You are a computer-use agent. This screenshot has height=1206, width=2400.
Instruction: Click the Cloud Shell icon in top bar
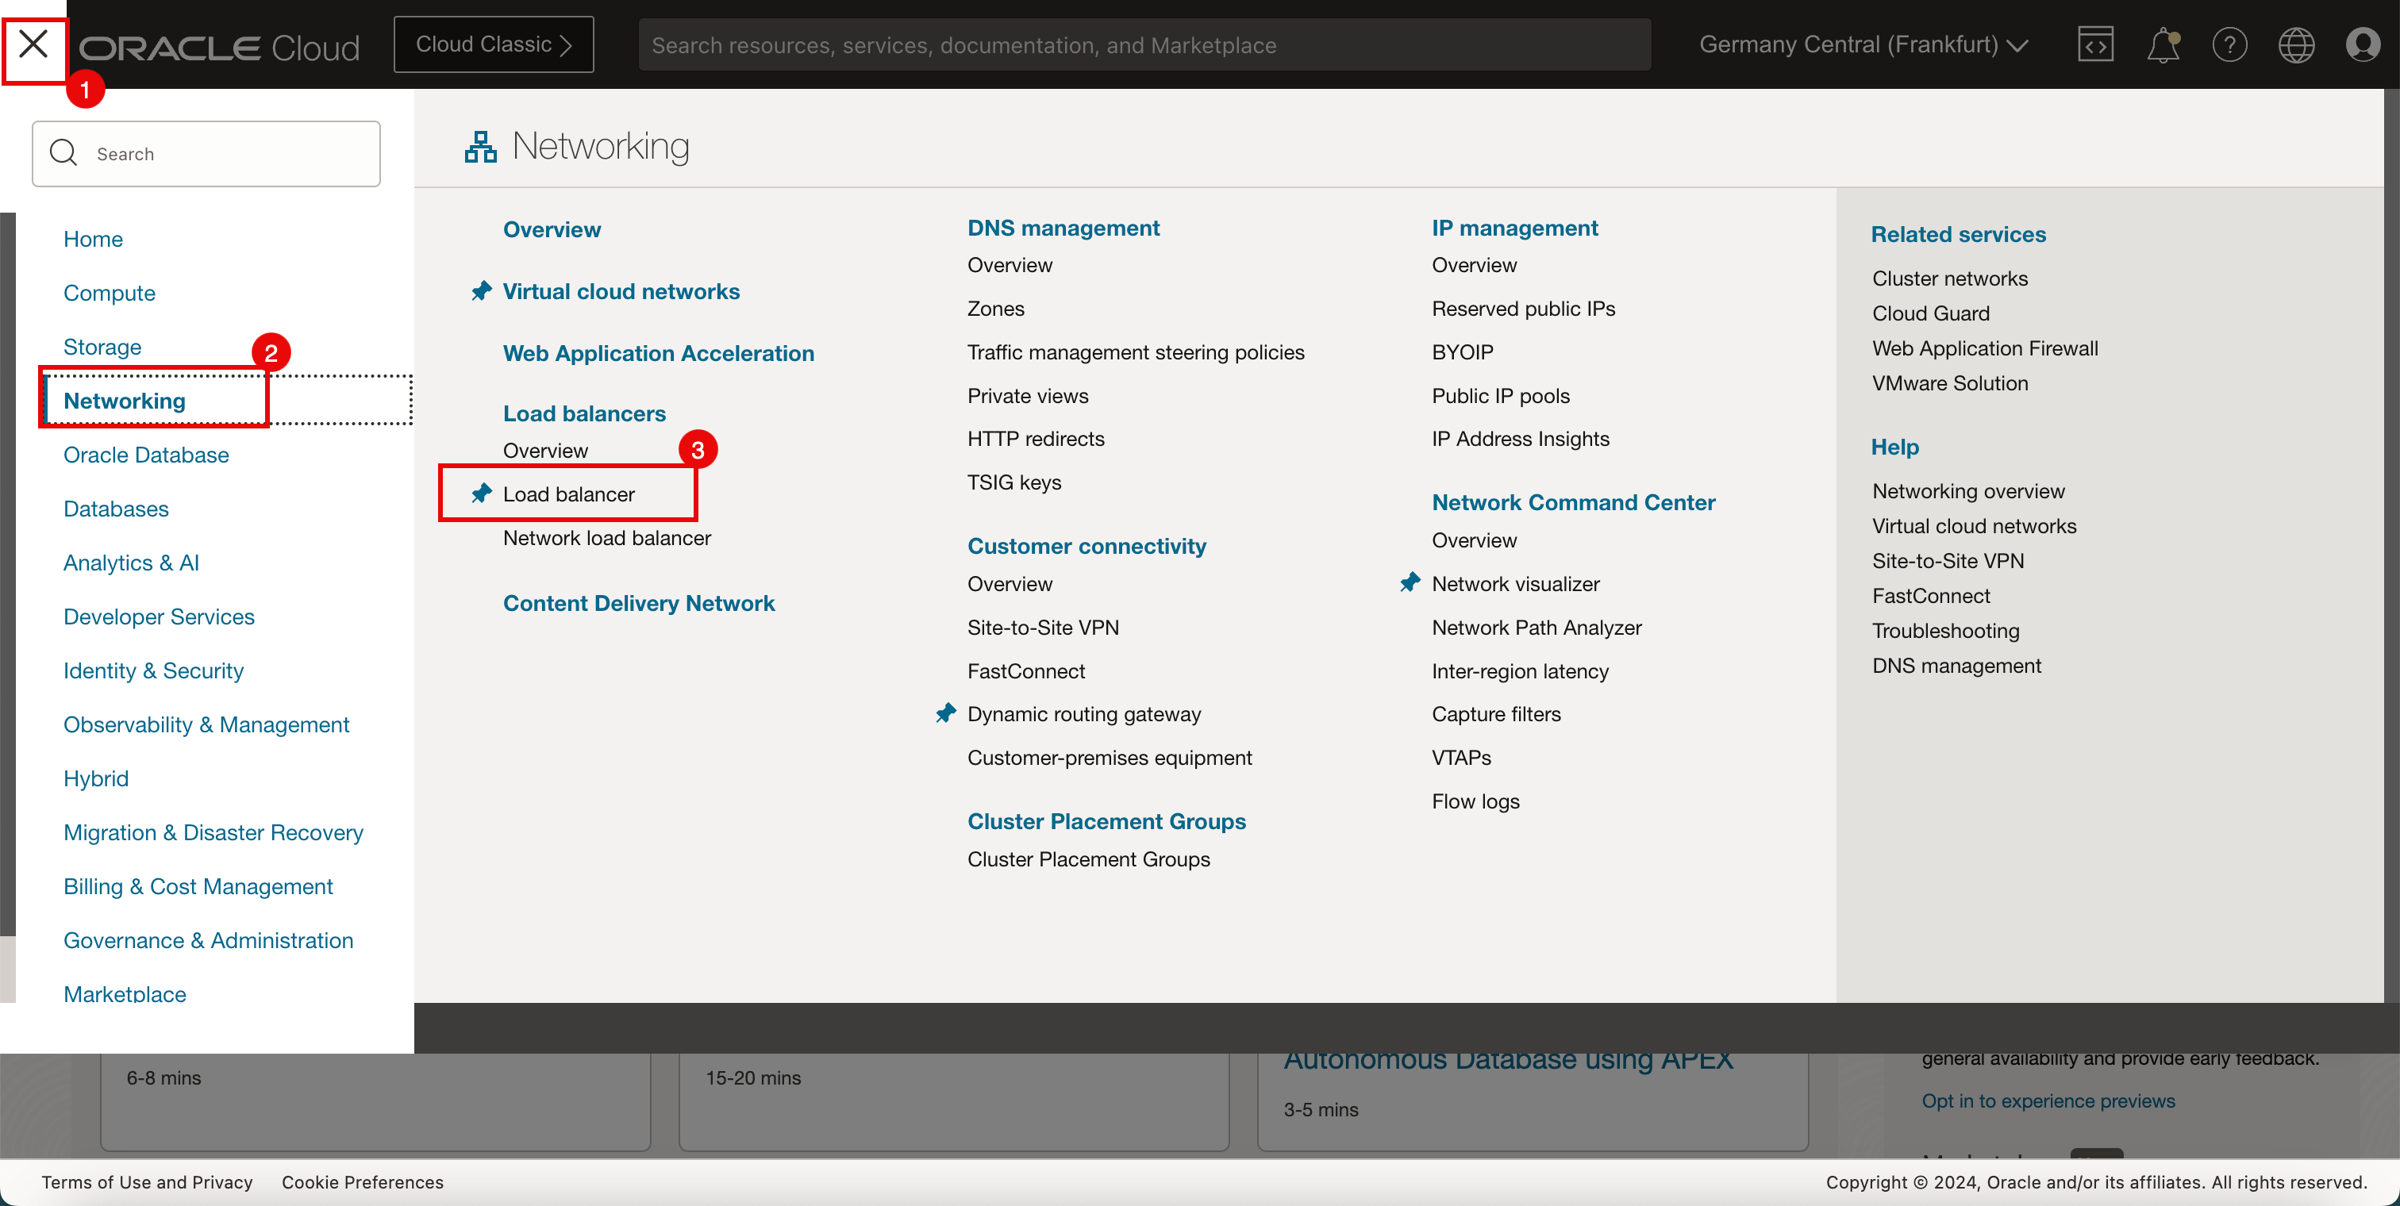click(x=2095, y=44)
